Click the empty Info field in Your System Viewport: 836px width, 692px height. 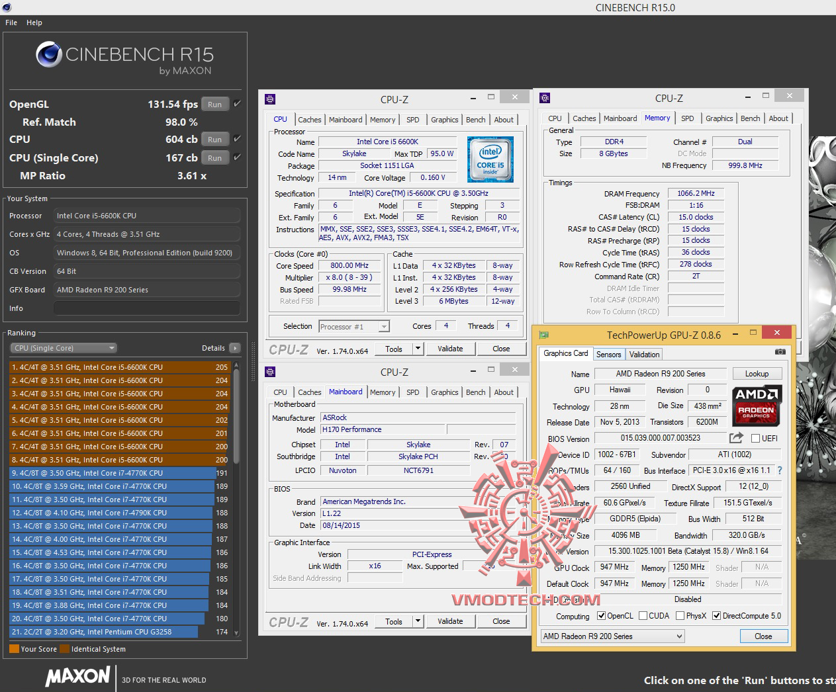tap(147, 308)
